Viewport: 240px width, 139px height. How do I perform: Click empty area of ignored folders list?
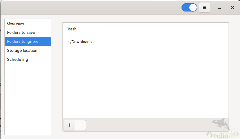click(x=145, y=84)
